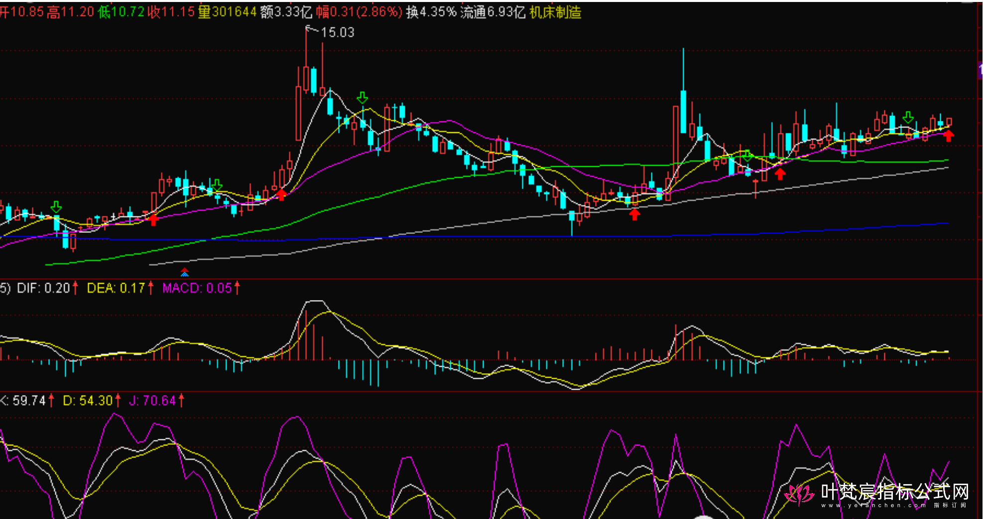This screenshot has width=983, height=519.
Task: Click the K: 59.74 KDJ readout
Action: 27,401
